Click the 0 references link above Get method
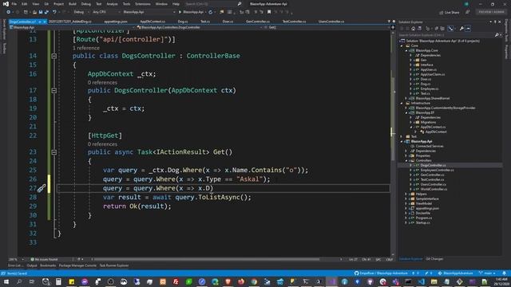Image resolution: width=511 pixels, height=287 pixels. (x=102, y=144)
